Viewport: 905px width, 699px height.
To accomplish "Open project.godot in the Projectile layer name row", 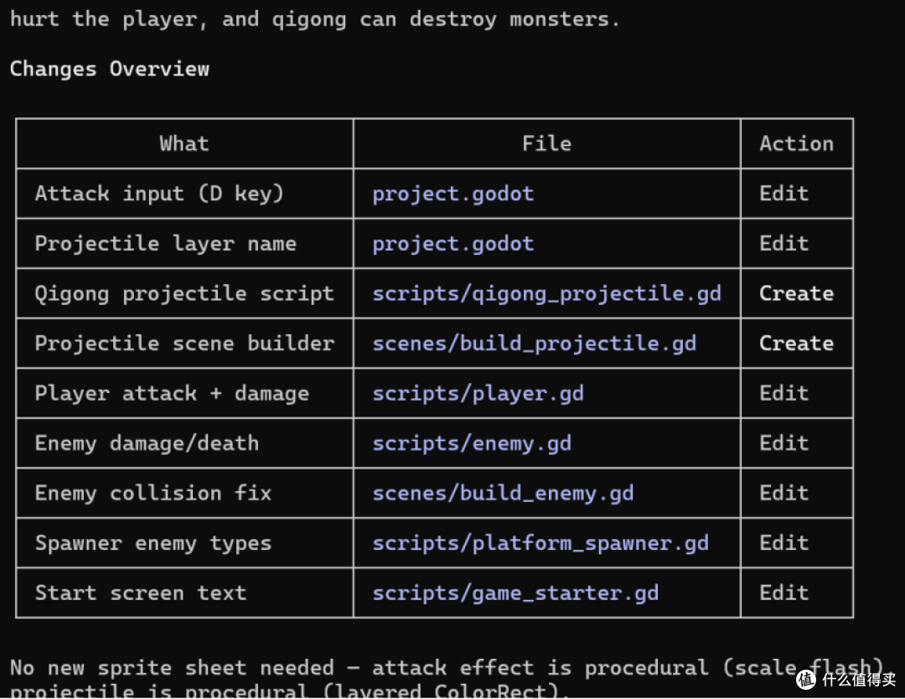I will tap(453, 244).
